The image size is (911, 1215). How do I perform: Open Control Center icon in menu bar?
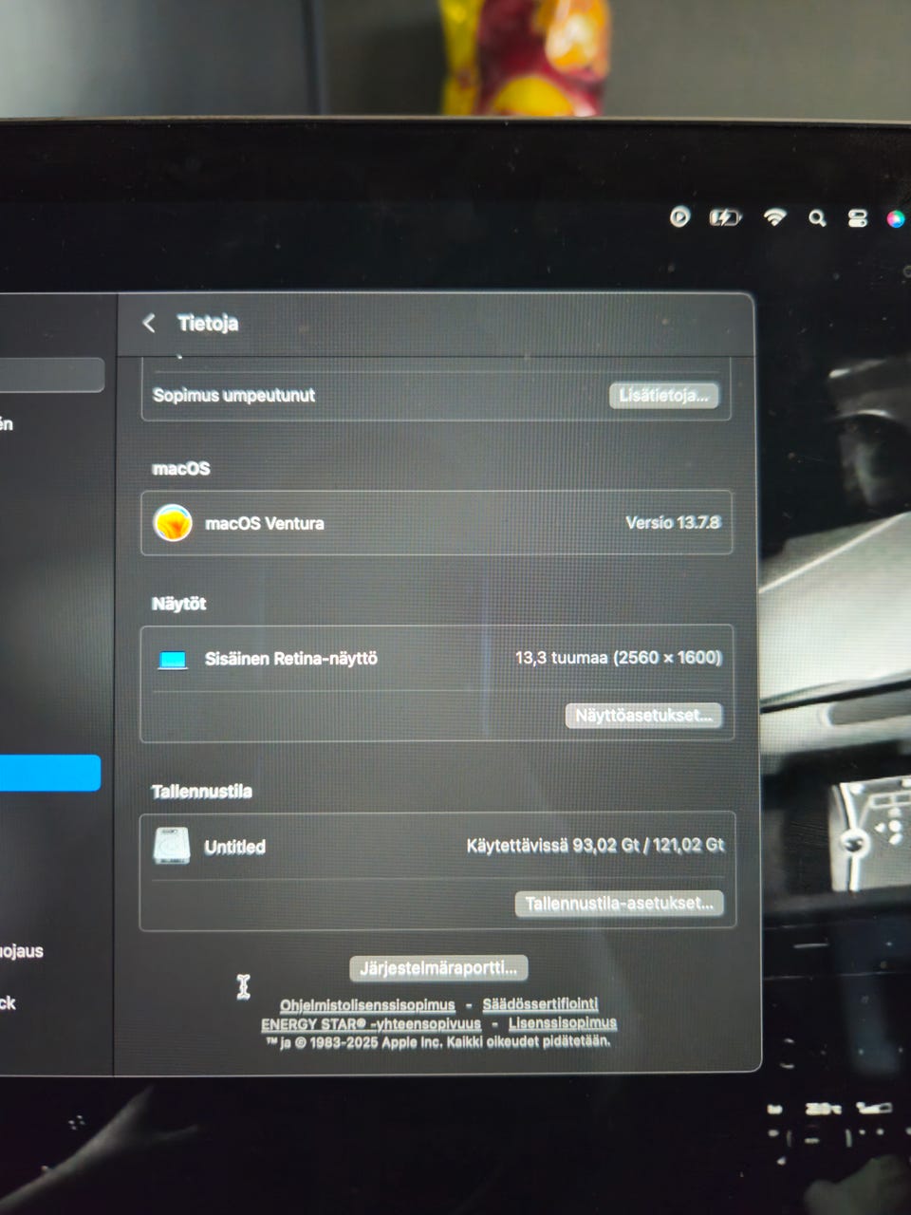(x=858, y=219)
